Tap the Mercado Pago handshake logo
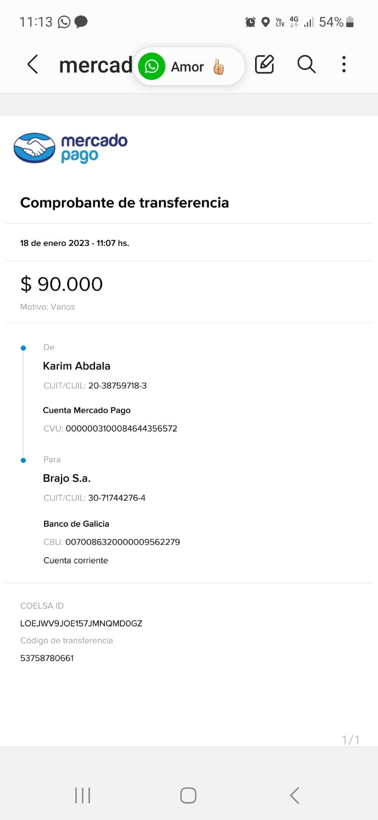378x820 pixels. (x=34, y=148)
